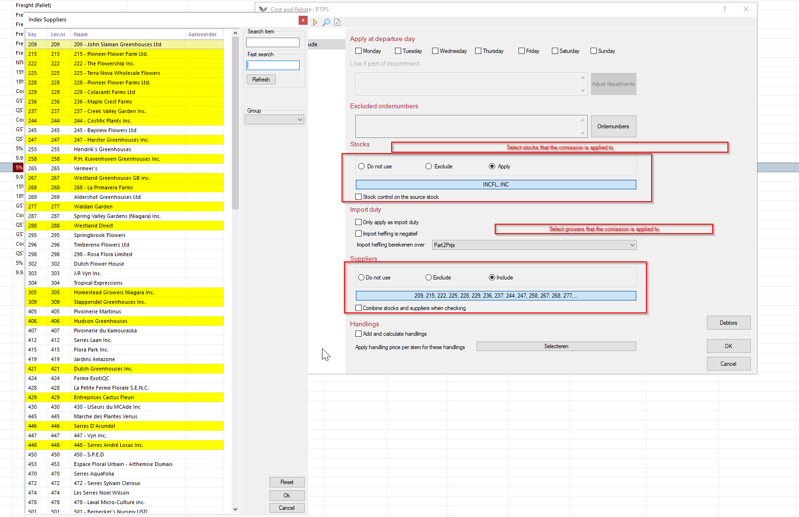
Task: Close the Index Suppliers panel with red X
Action: click(x=303, y=20)
